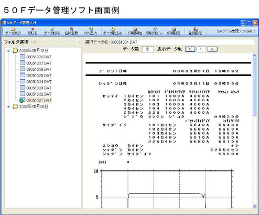Click the データ数 value box
The width and height of the screenshot is (259, 215).
pos(147,49)
